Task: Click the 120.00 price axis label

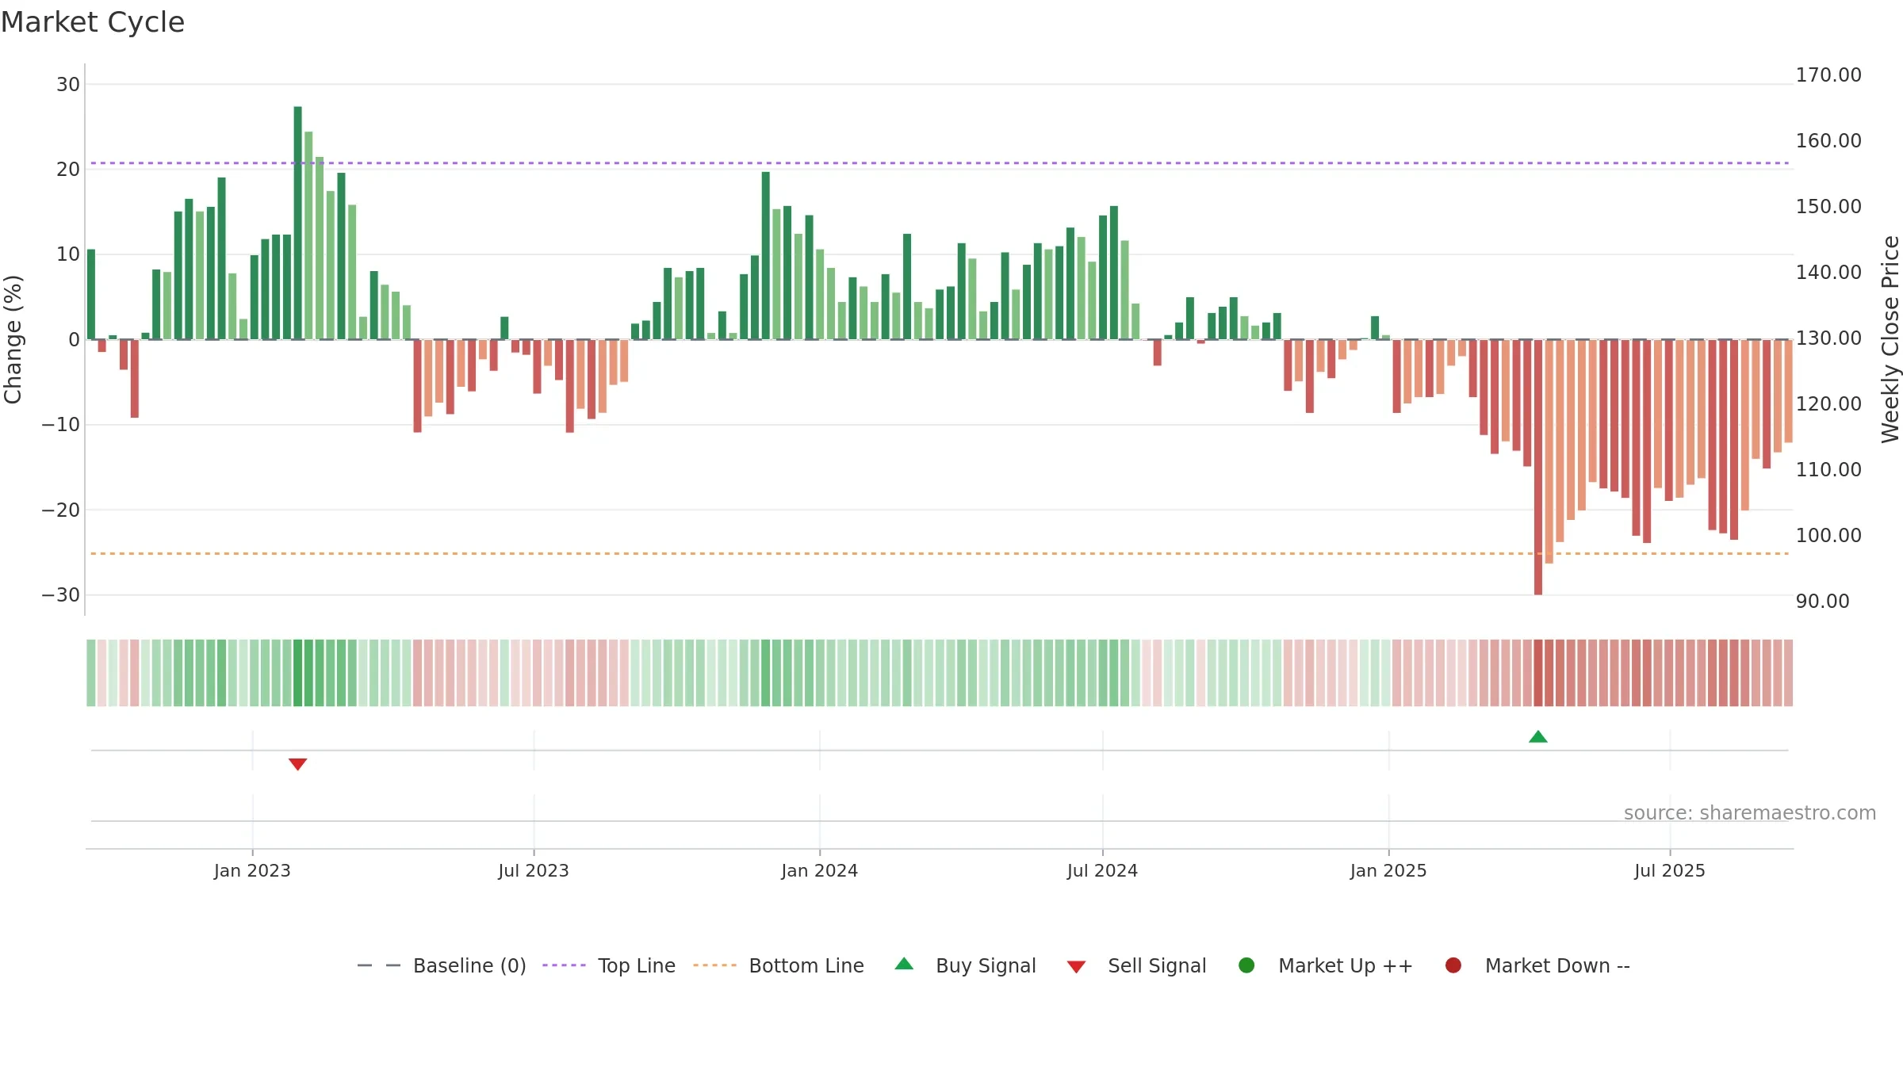Action: pyautogui.click(x=1828, y=404)
